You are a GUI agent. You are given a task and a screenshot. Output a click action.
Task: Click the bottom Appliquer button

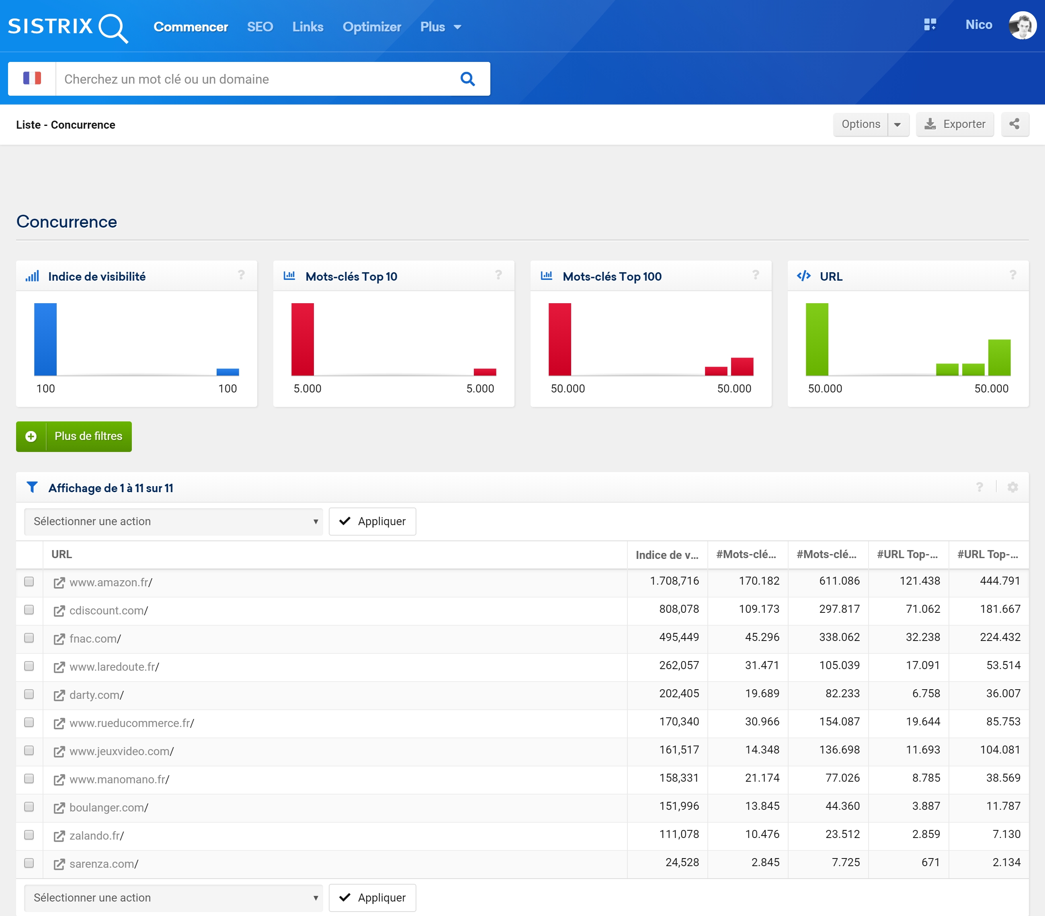[372, 898]
